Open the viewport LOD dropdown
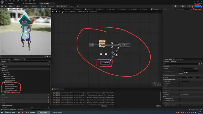This screenshot has height=114, width=203. click(x=24, y=10)
